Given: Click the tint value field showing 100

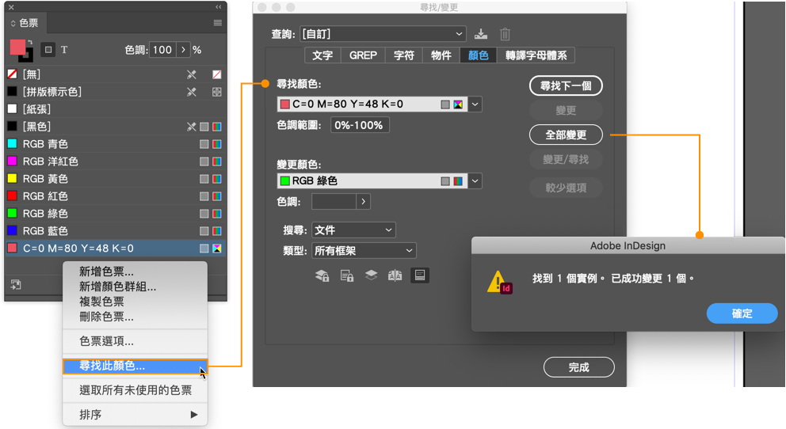Looking at the screenshot, I should point(162,50).
